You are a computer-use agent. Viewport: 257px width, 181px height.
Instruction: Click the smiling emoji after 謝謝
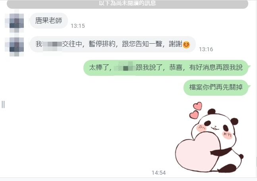[186, 44]
